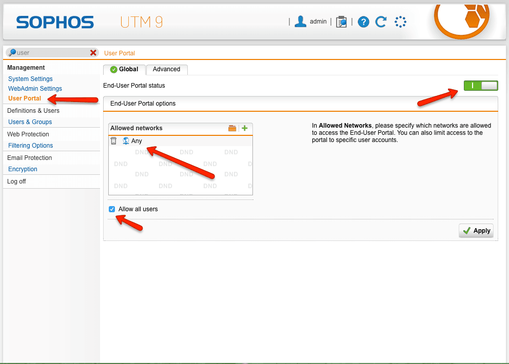Viewport: 509px width, 364px height.
Task: Expand the Management menu section
Action: coord(26,68)
